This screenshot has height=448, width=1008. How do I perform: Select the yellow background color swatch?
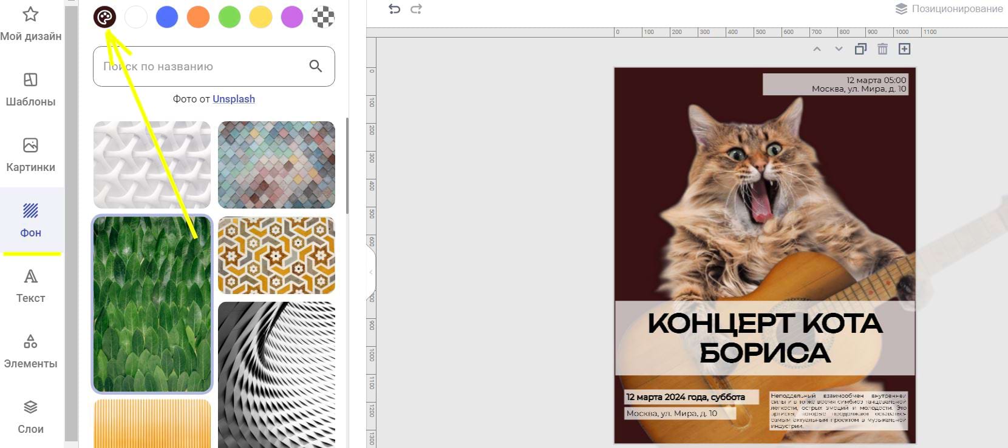click(x=261, y=17)
